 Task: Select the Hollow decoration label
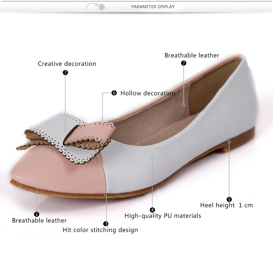[148, 93]
